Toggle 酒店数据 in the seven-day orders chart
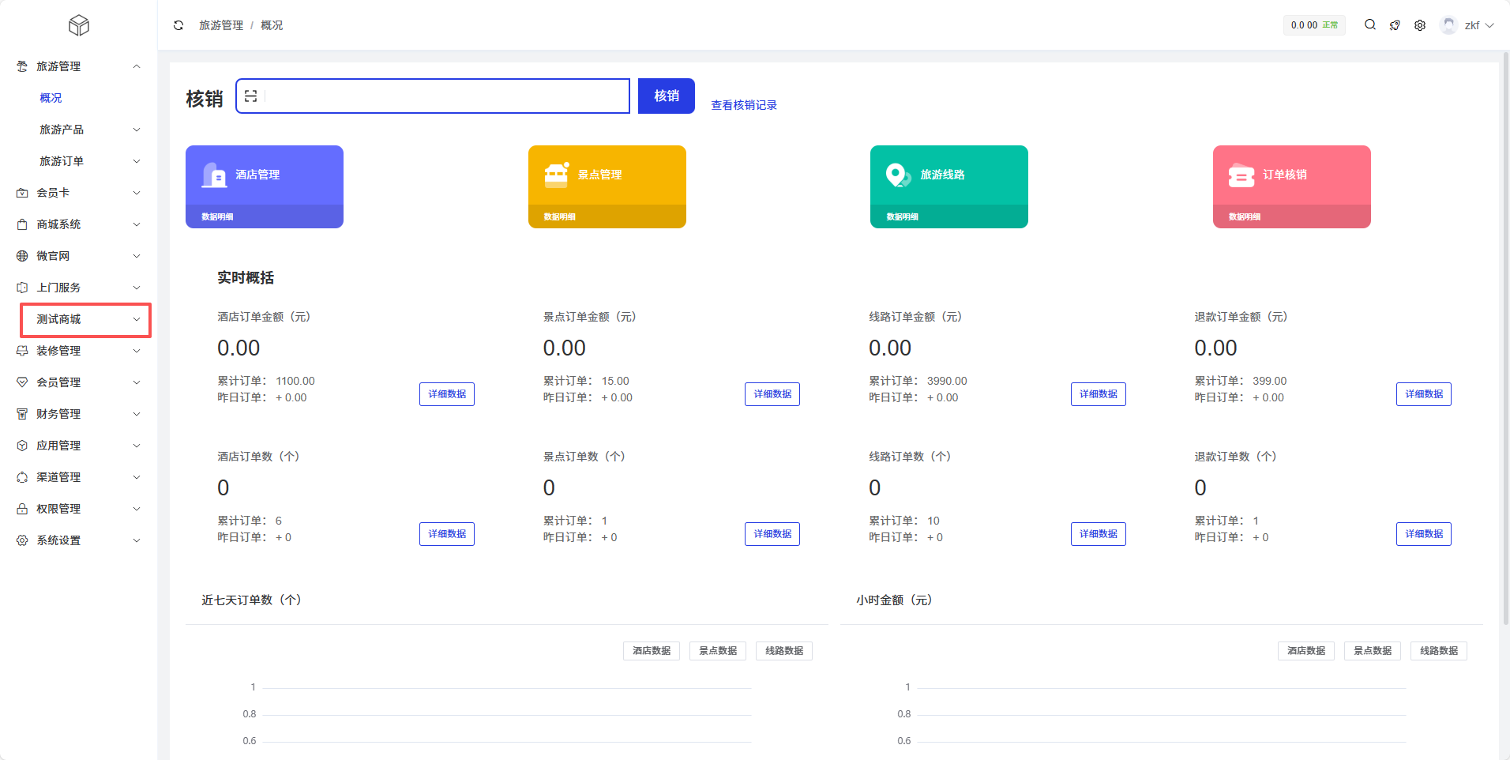The image size is (1510, 760). point(651,651)
